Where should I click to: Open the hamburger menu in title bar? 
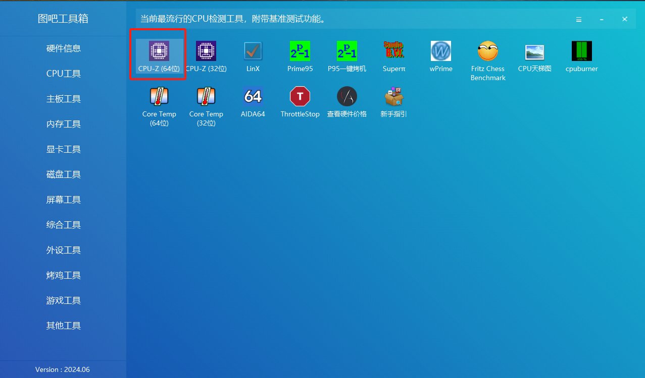point(579,19)
